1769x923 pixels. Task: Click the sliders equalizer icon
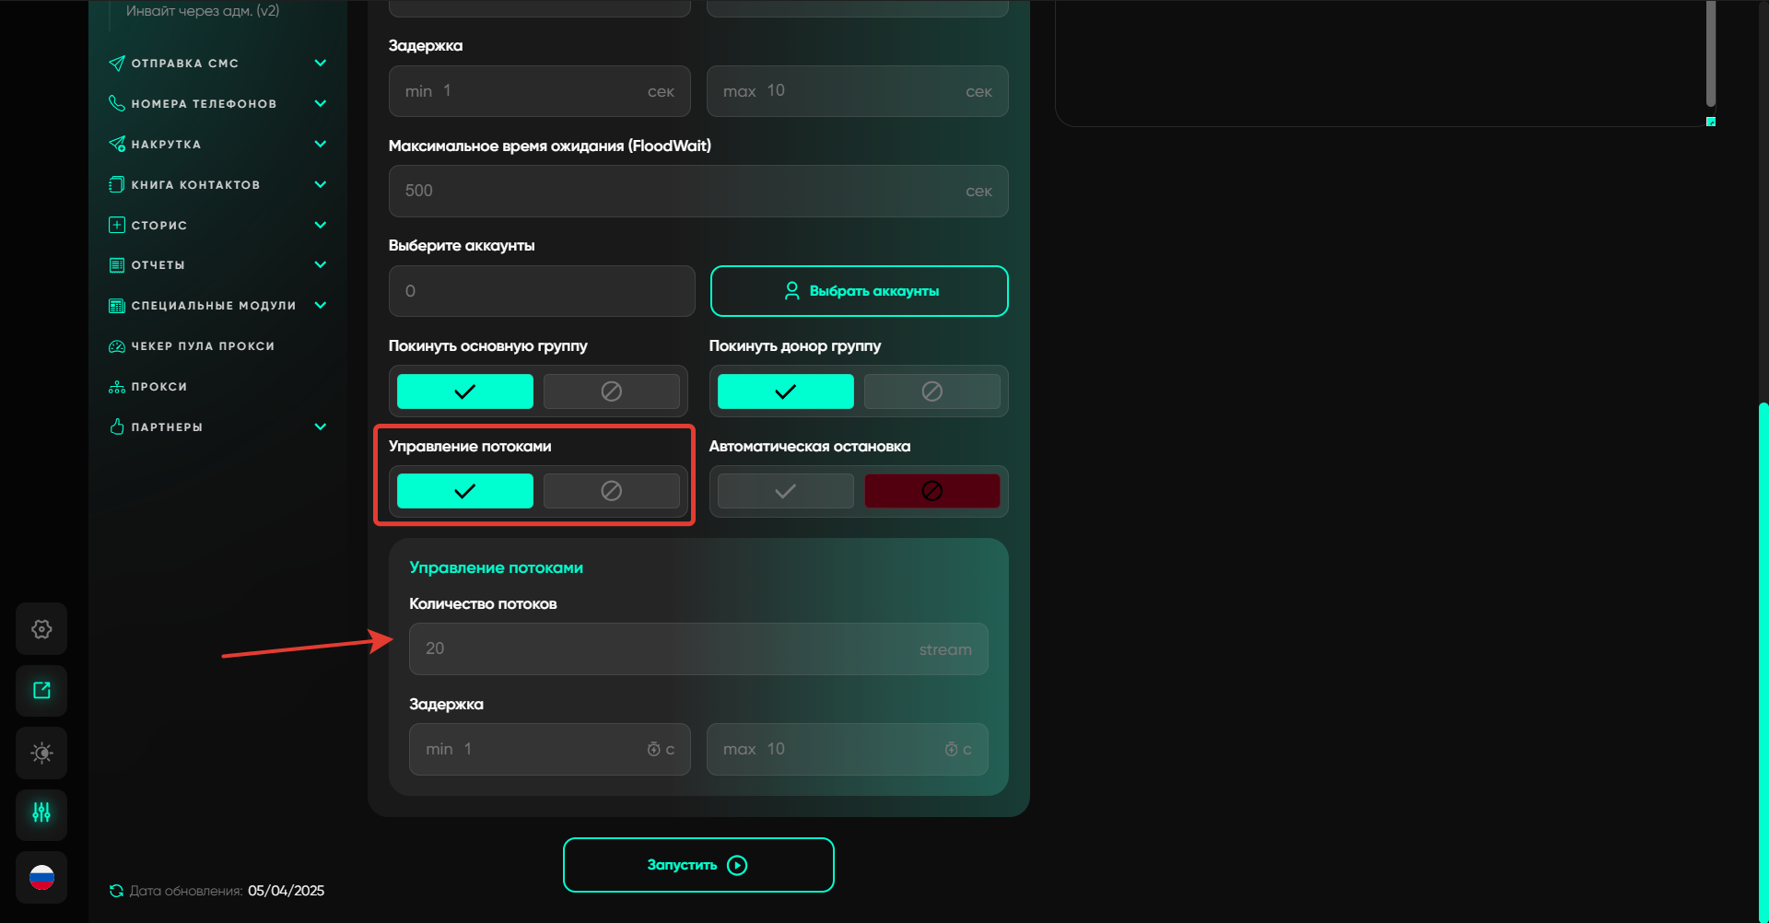pos(41,813)
